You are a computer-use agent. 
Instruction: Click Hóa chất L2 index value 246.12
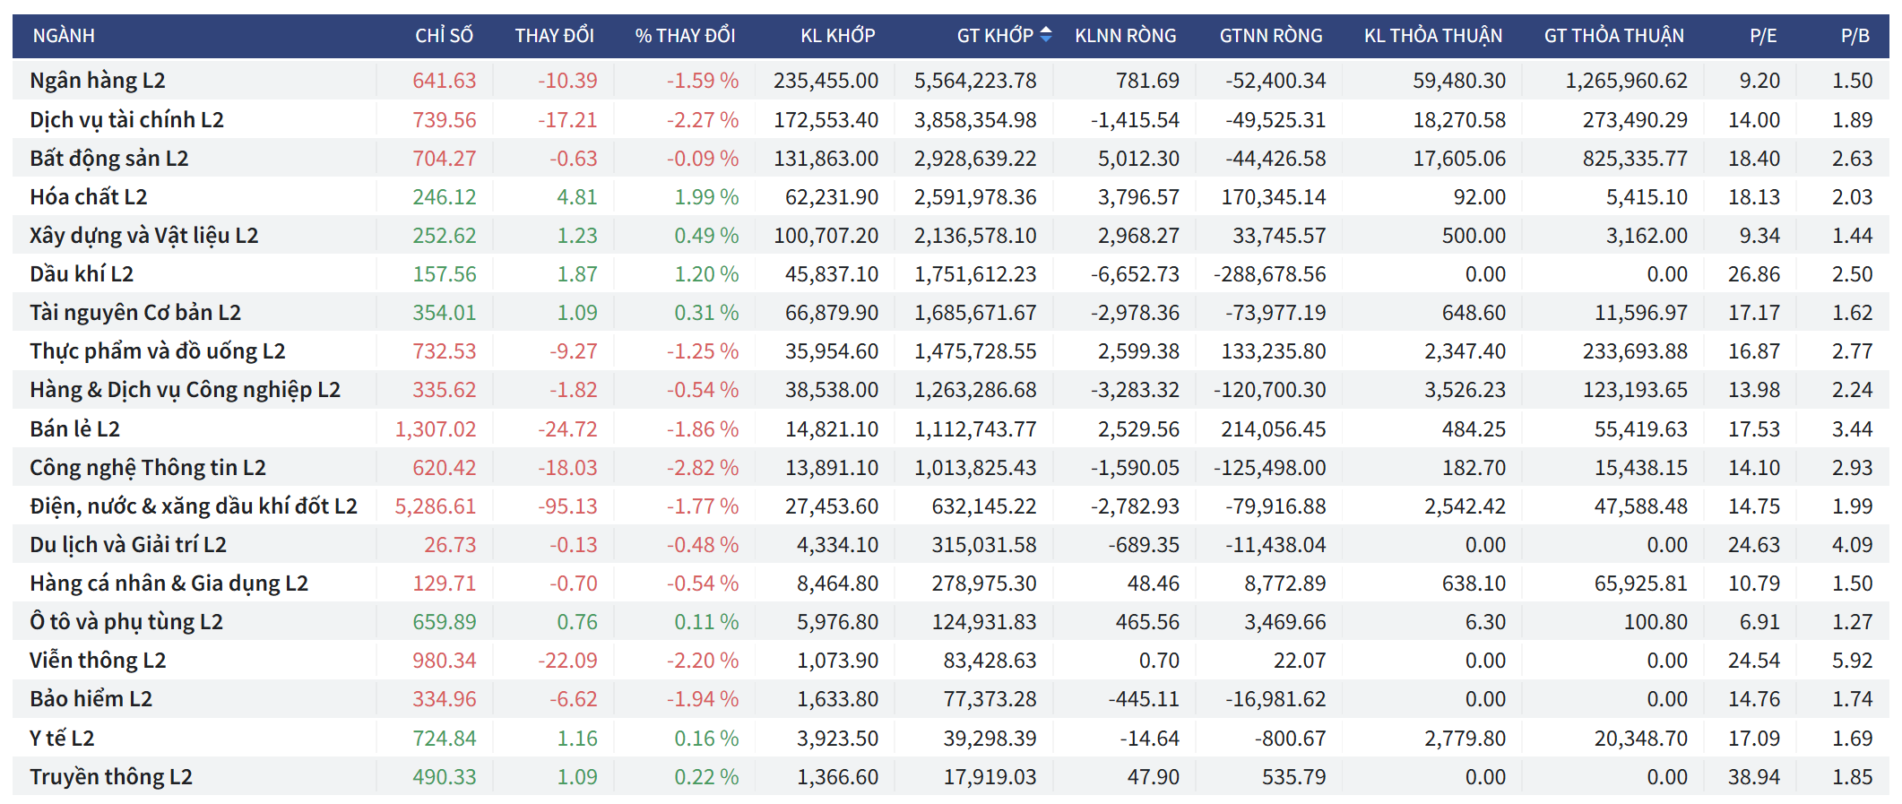[444, 197]
